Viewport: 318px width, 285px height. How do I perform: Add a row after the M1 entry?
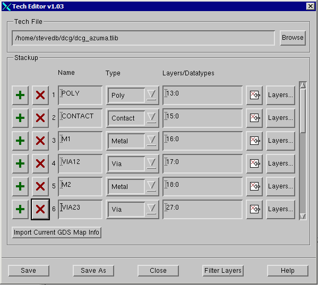pos(20,141)
